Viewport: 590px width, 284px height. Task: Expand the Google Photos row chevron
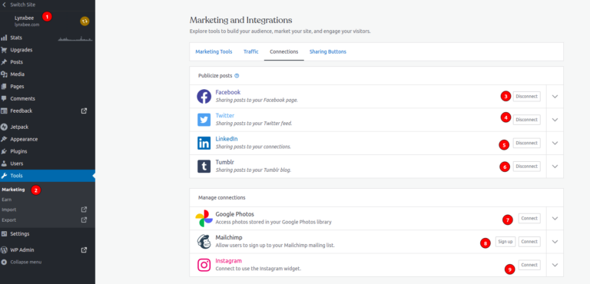coord(555,219)
